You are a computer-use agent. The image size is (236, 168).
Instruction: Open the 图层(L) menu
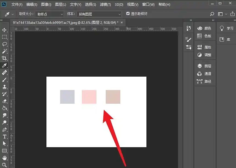(60, 5)
